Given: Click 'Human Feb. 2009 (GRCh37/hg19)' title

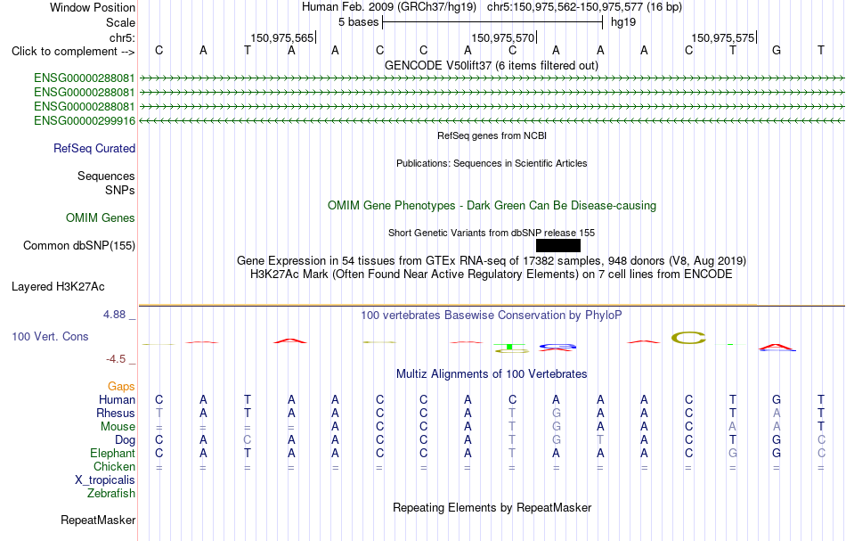Looking at the screenshot, I should point(389,7).
